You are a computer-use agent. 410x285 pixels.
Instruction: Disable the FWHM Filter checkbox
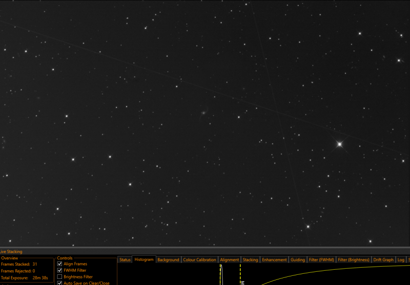click(x=59, y=270)
